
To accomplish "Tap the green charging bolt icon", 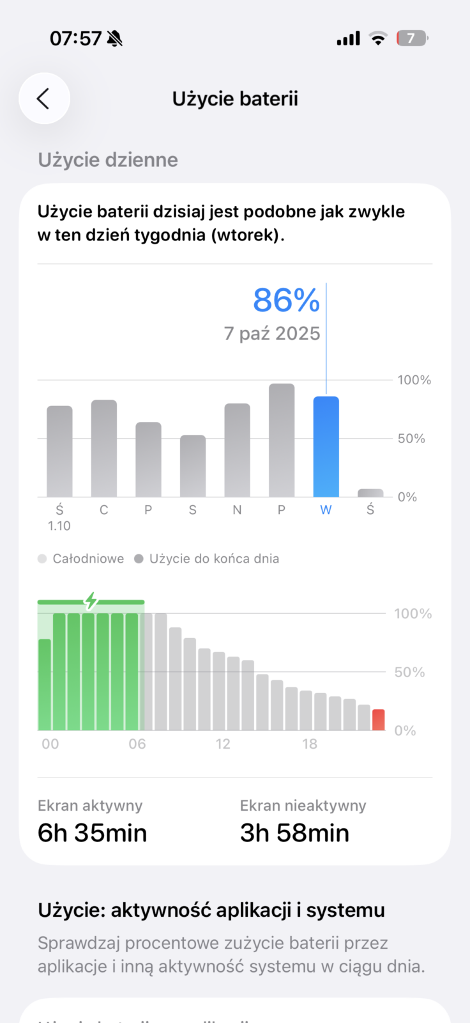I will [x=91, y=601].
